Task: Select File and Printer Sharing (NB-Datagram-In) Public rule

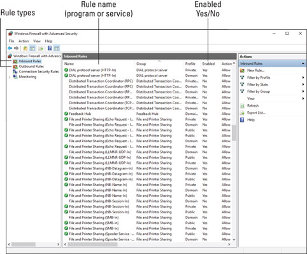Action: [101, 179]
